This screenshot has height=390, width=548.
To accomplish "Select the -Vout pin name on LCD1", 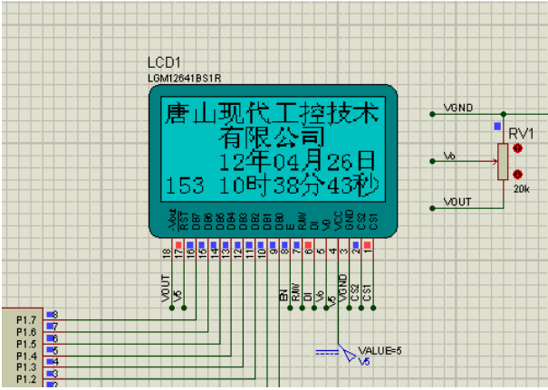I will pos(172,220).
